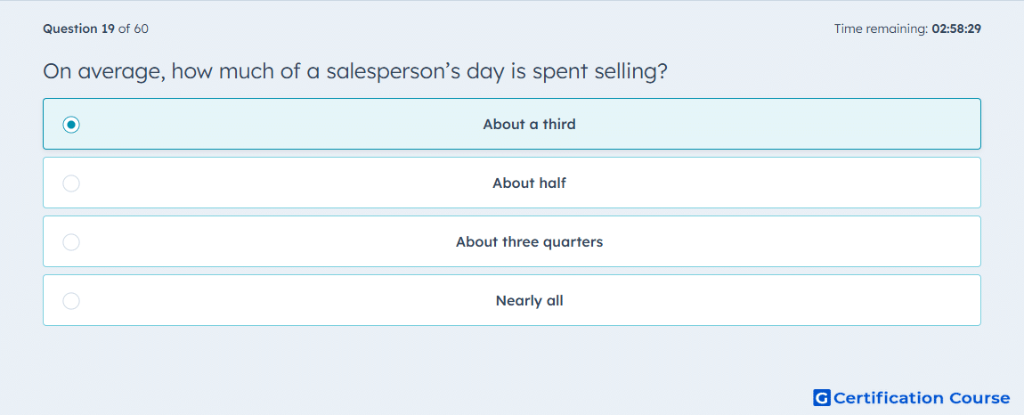Choose the "About half" radio circle
The image size is (1024, 415).
click(71, 183)
